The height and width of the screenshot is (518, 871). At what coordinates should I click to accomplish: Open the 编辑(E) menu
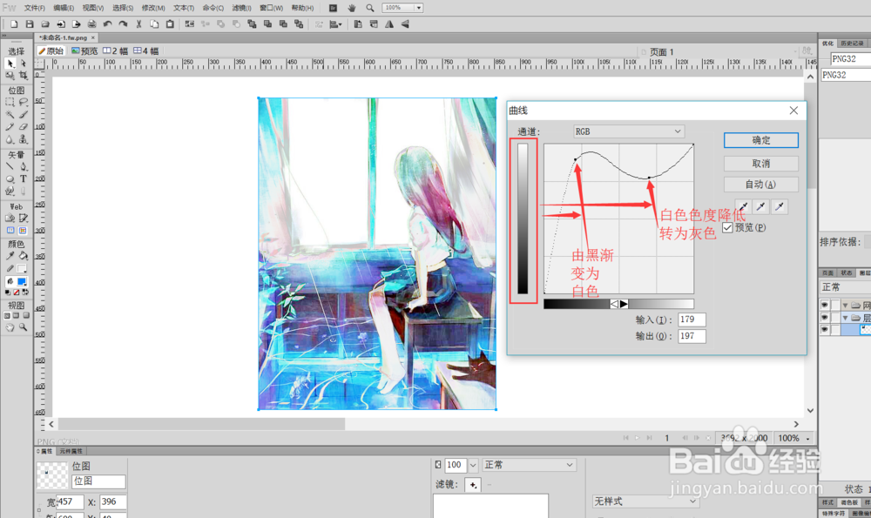pos(64,8)
